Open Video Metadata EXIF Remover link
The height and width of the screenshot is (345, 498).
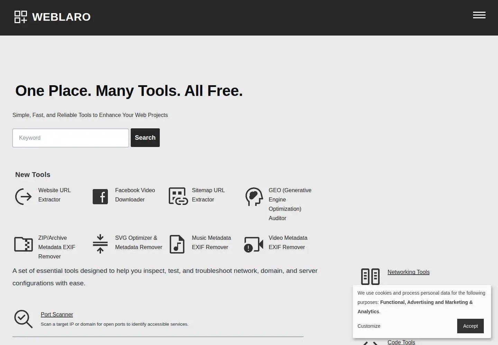click(288, 243)
